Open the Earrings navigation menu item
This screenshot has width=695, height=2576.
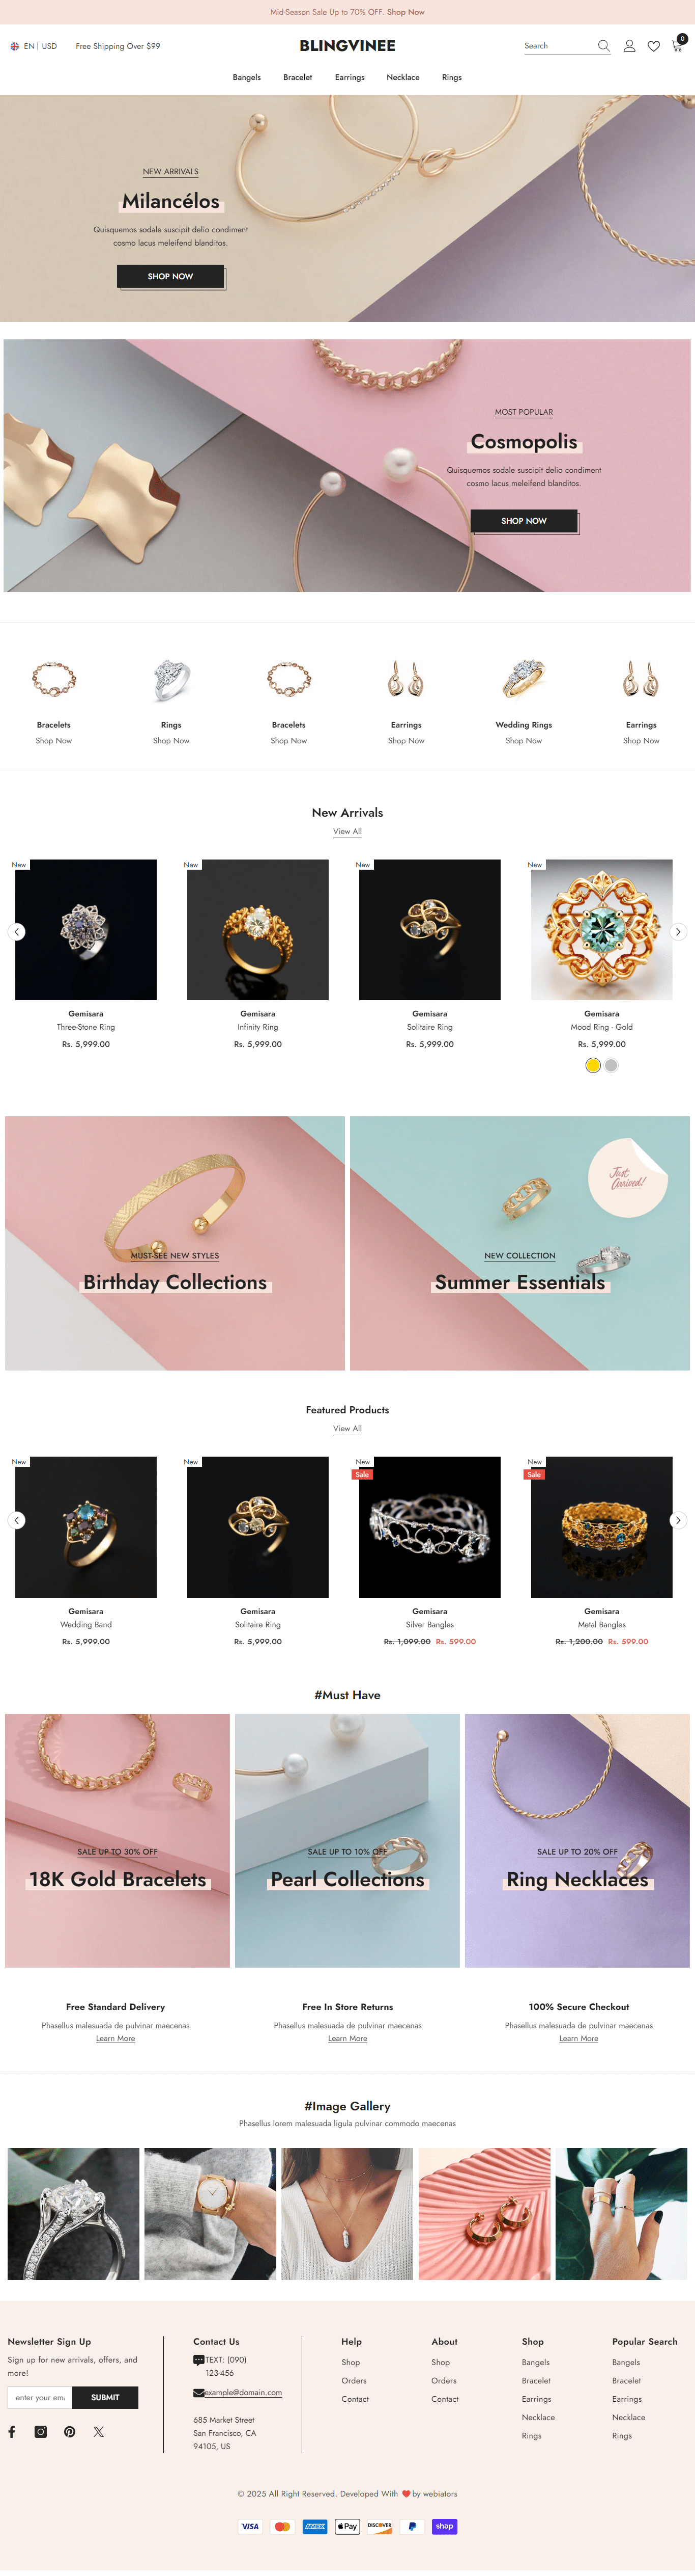pyautogui.click(x=350, y=77)
